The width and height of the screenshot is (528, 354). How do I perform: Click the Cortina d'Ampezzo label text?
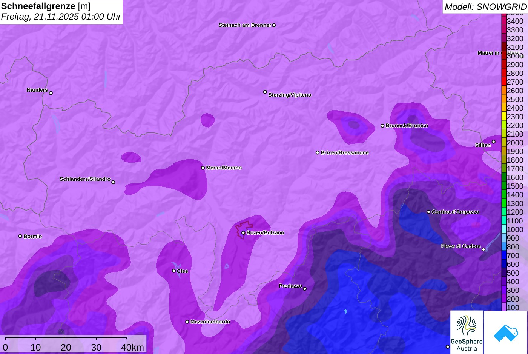pyautogui.click(x=455, y=212)
